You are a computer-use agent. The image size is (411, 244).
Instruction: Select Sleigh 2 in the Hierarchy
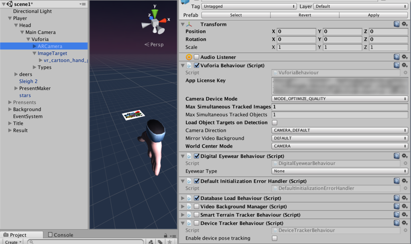pyautogui.click(x=28, y=81)
